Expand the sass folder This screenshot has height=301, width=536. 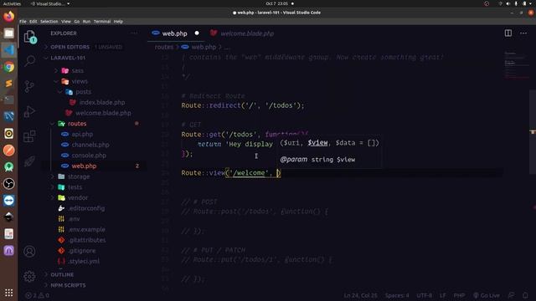point(77,70)
